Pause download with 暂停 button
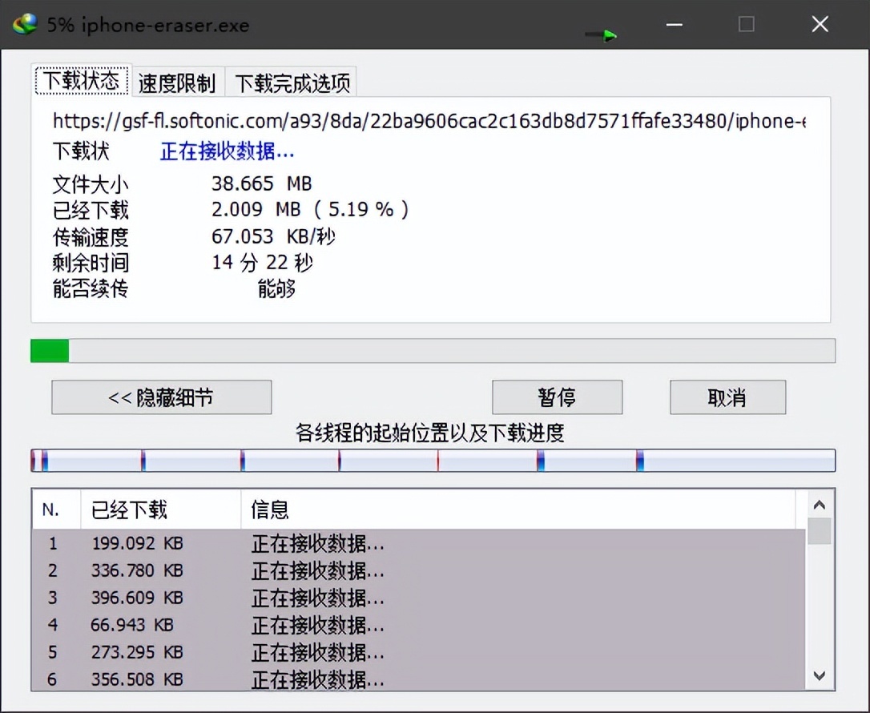 pyautogui.click(x=557, y=397)
